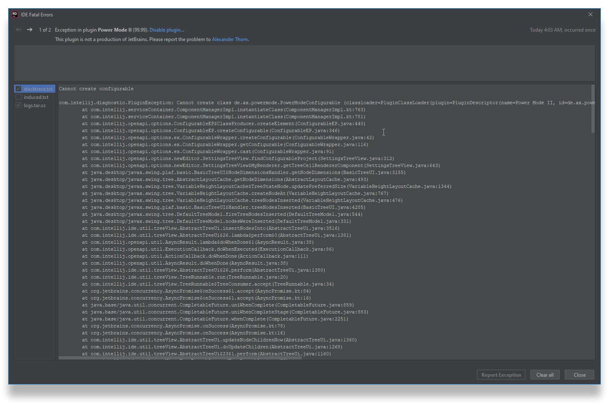This screenshot has width=609, height=405.
Task: Click the RD logo in the title bar
Action: click(x=14, y=14)
